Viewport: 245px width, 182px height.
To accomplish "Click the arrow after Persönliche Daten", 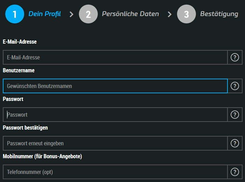I will pos(170,14).
